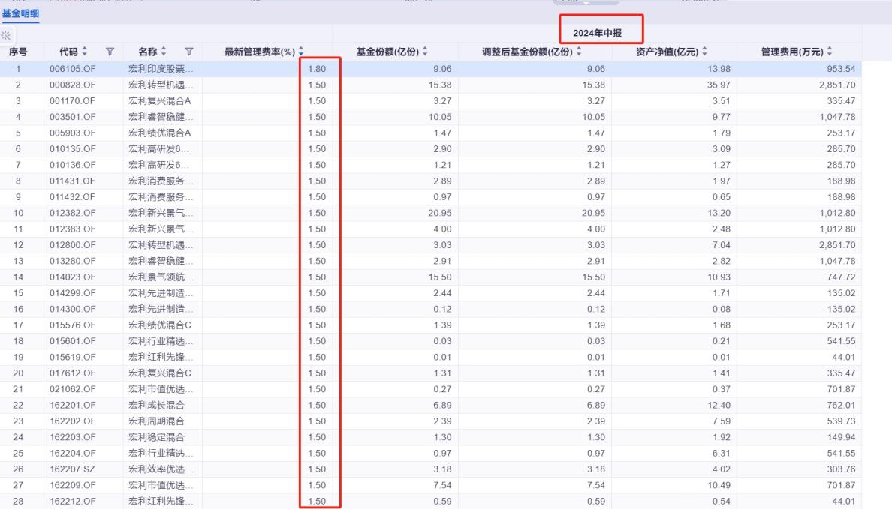Open the filter menu on 名称 column

point(189,51)
